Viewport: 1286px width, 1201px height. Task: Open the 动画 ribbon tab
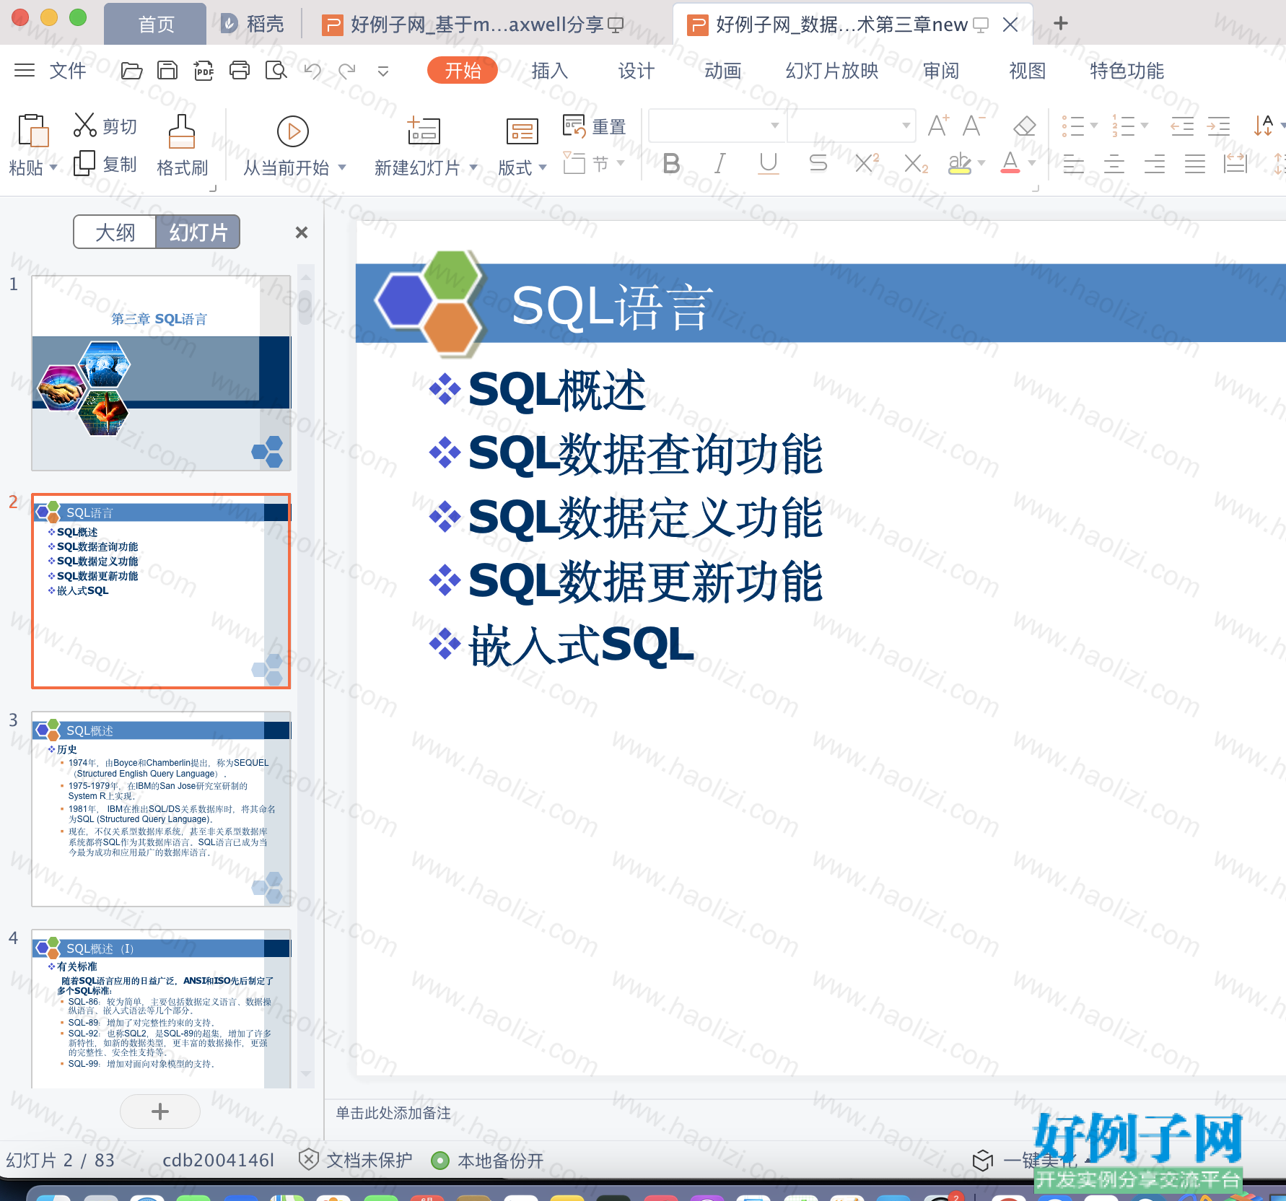pyautogui.click(x=722, y=70)
